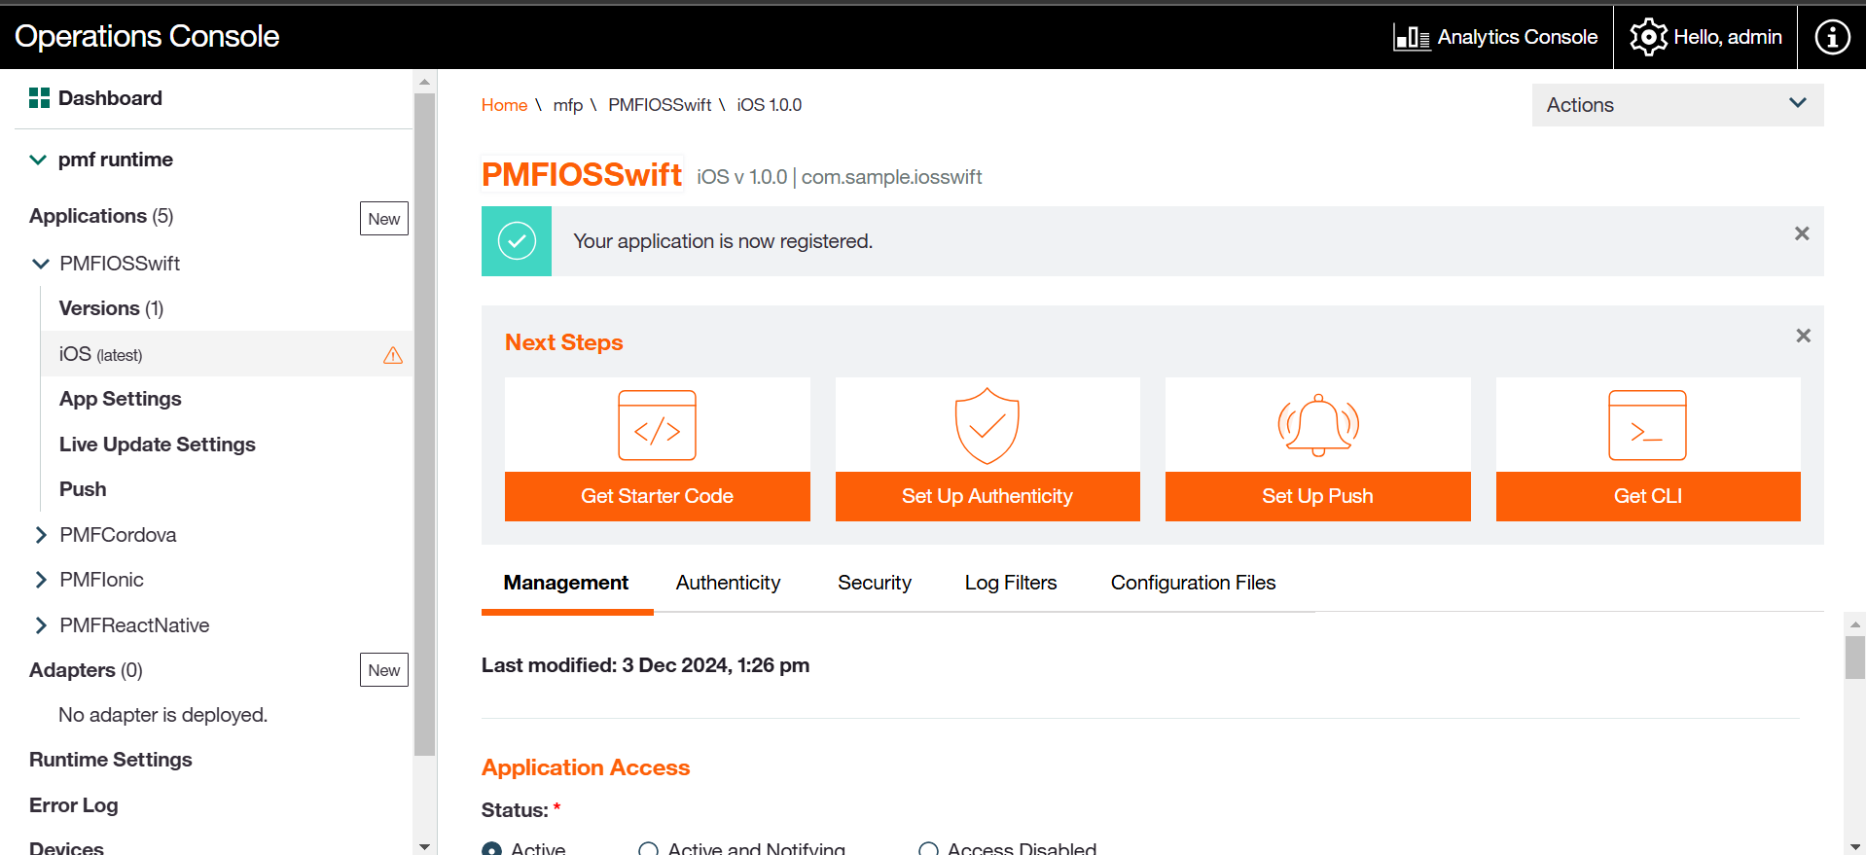Select Active and Notifying radio option
The image size is (1866, 855).
(x=648, y=849)
